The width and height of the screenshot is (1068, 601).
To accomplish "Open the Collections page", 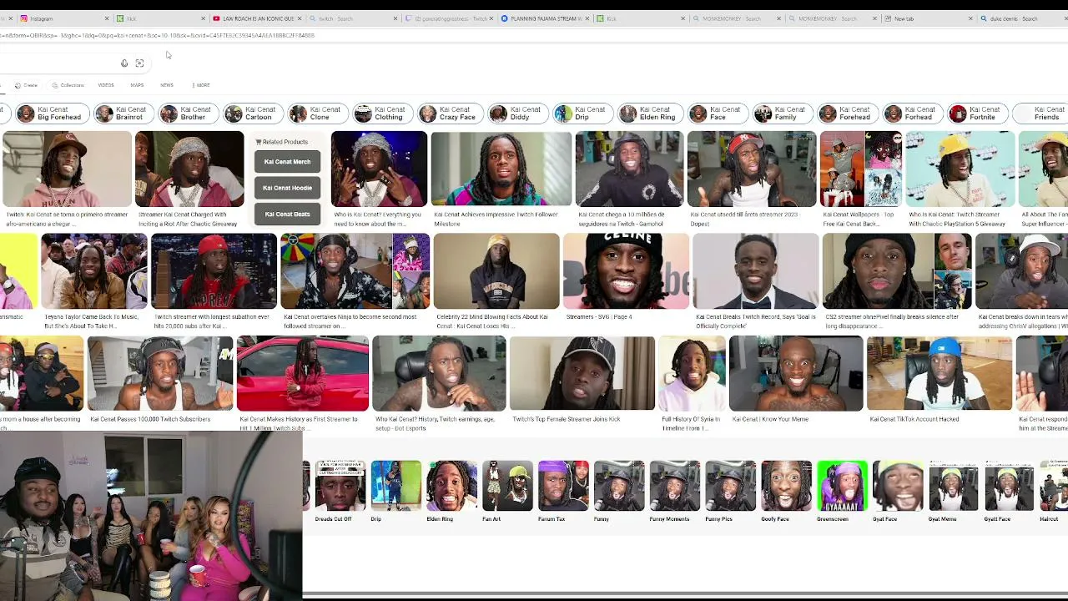I will [x=68, y=85].
